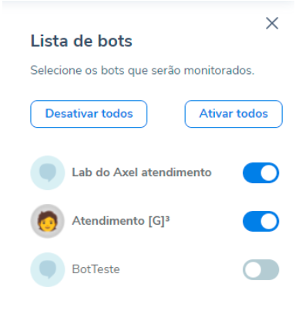Click white knob of Atendimento [G]³ switch
Image resolution: width=299 pixels, height=314 pixels.
(269, 221)
